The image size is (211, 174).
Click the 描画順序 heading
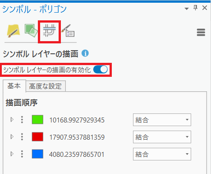point(22,103)
